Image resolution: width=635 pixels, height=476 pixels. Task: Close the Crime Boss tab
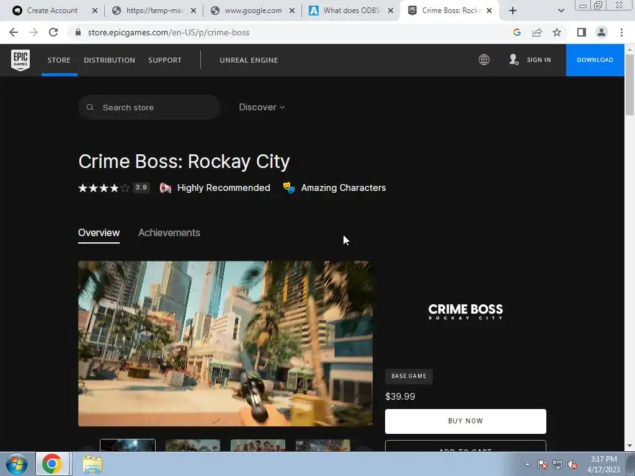coord(489,11)
